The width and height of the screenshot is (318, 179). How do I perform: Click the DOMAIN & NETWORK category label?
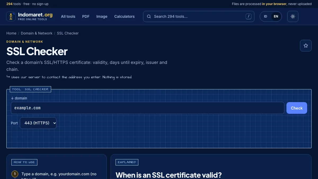[x=25, y=42]
